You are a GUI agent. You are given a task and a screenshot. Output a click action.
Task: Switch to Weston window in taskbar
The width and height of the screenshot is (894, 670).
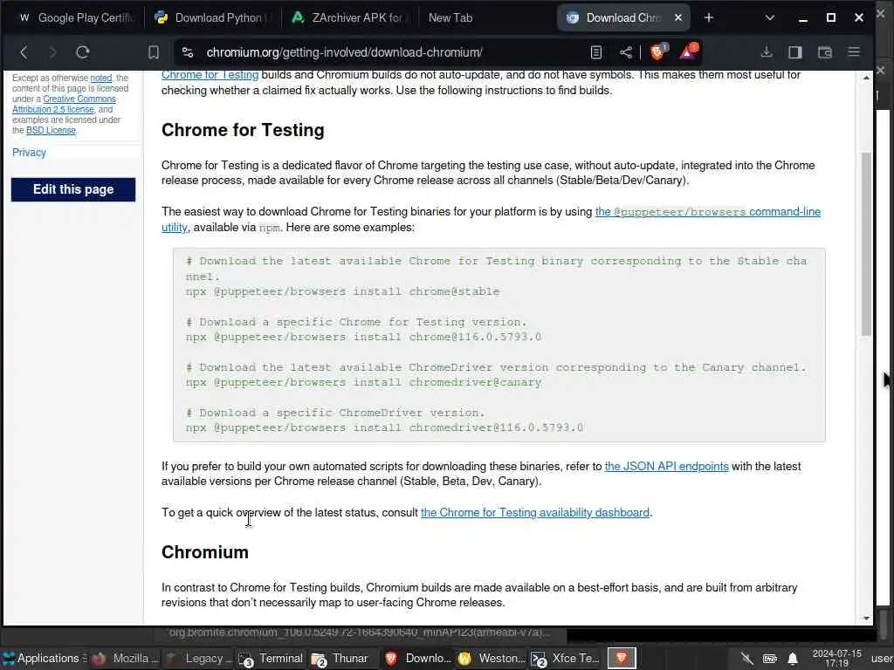pyautogui.click(x=491, y=658)
